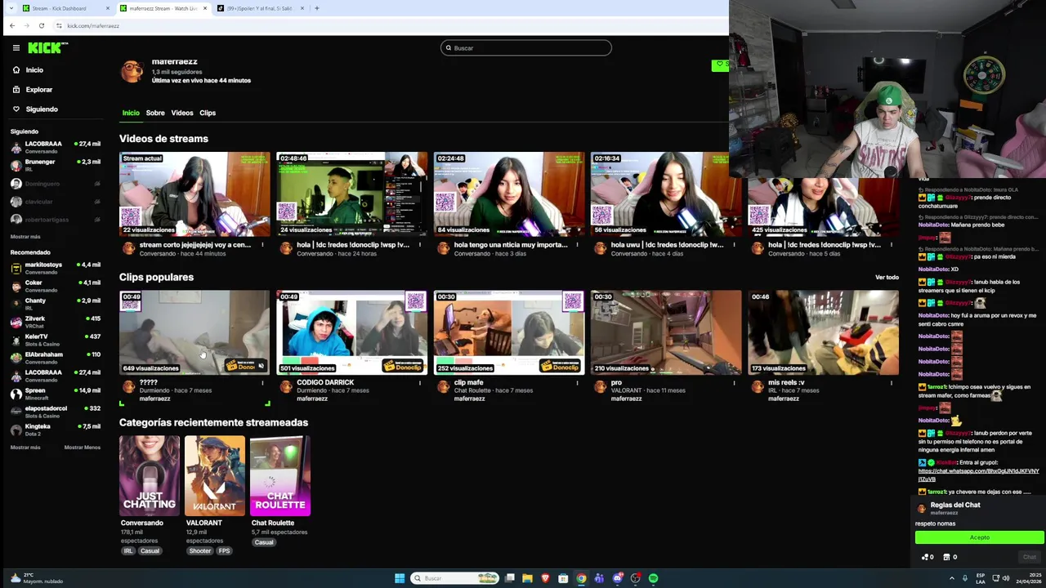The height and width of the screenshot is (588, 1046).
Task: Click the taskbar Buscar search box
Action: [455, 578]
